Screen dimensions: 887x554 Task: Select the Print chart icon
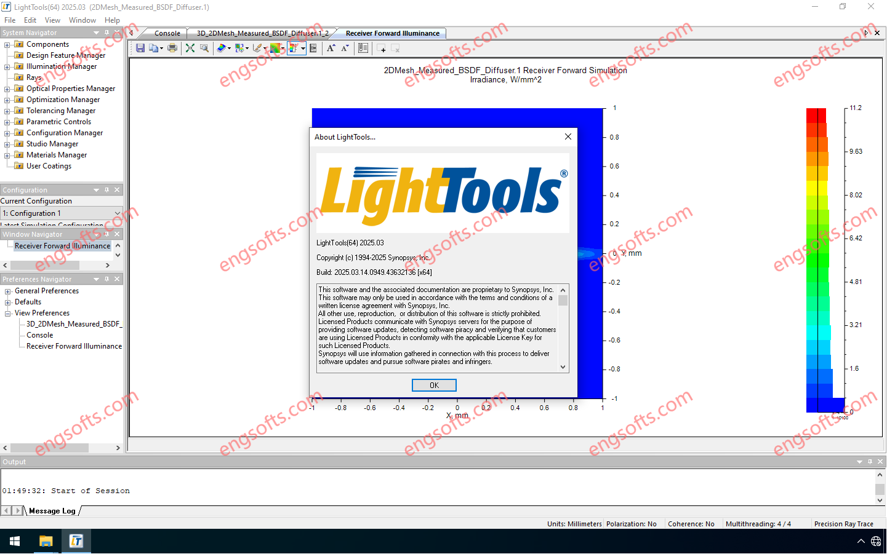tap(172, 48)
